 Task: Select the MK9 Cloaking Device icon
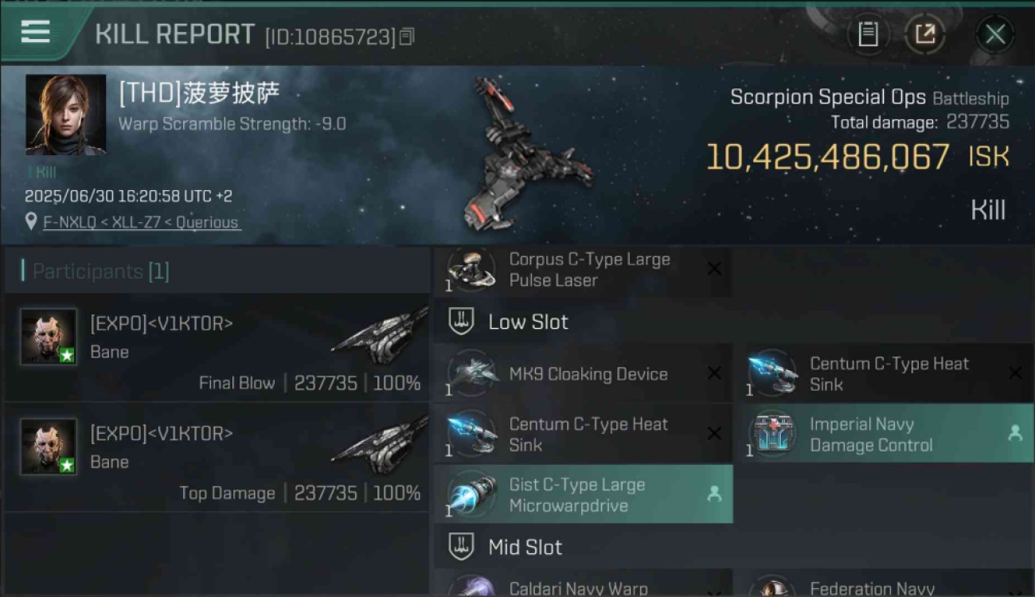472,373
